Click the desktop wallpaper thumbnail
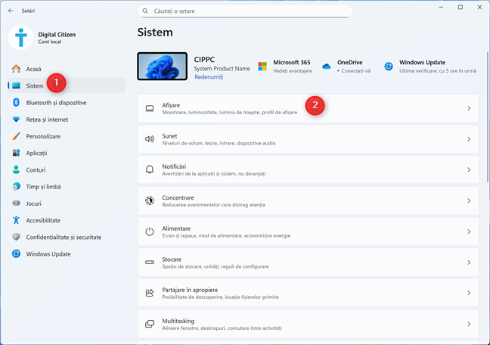490x345 pixels. 162,66
